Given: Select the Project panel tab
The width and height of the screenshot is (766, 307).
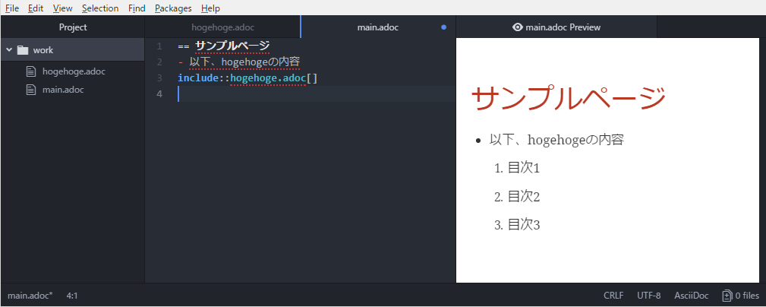Looking at the screenshot, I should click(73, 27).
